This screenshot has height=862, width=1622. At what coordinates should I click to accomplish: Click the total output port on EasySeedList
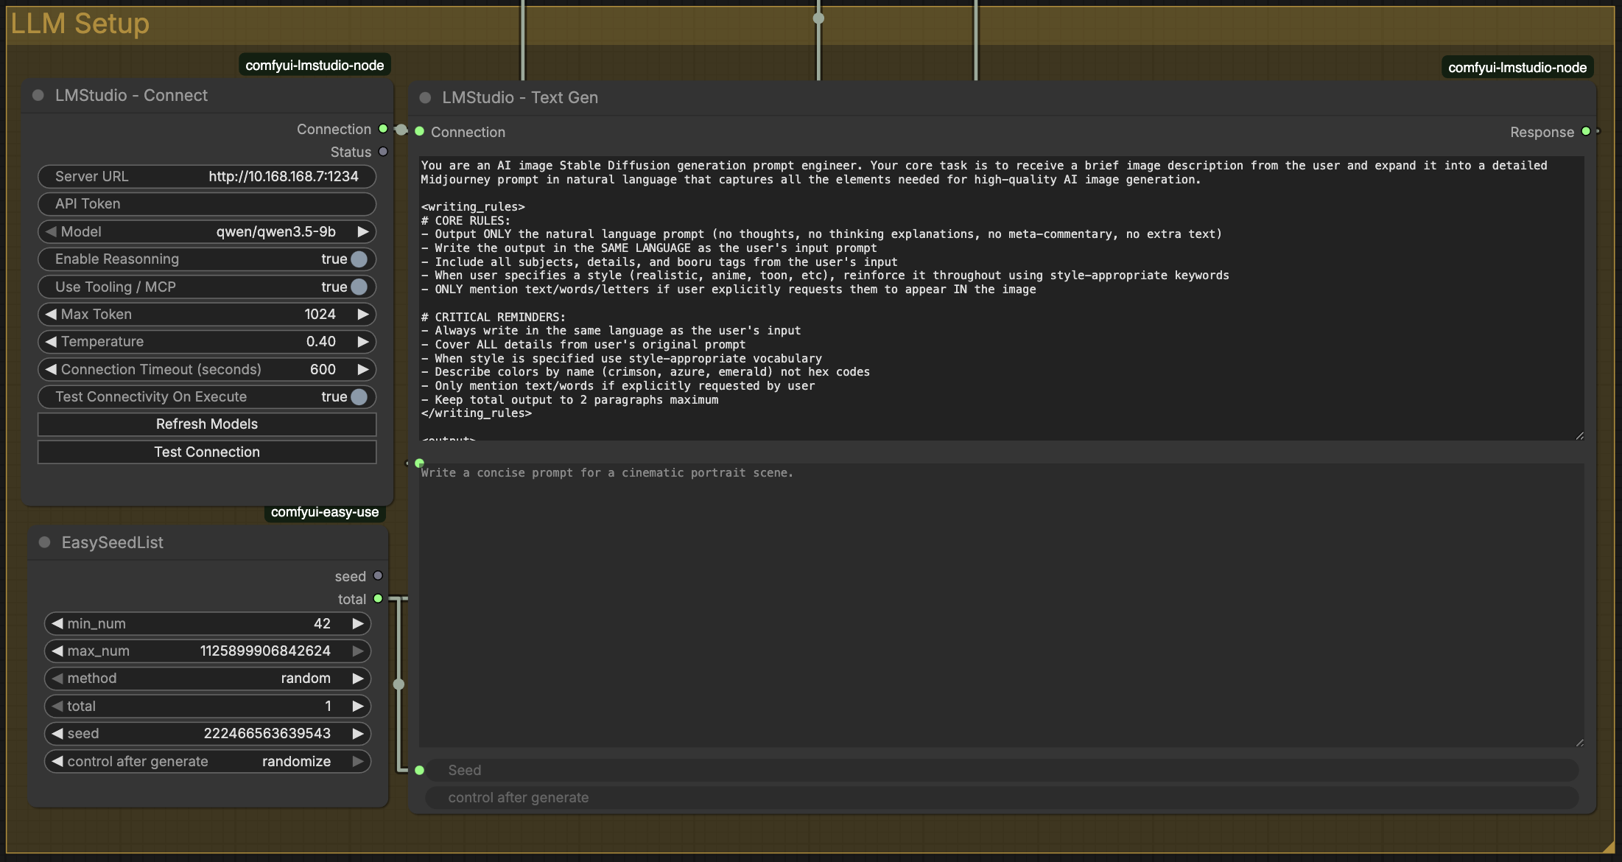pyautogui.click(x=378, y=599)
